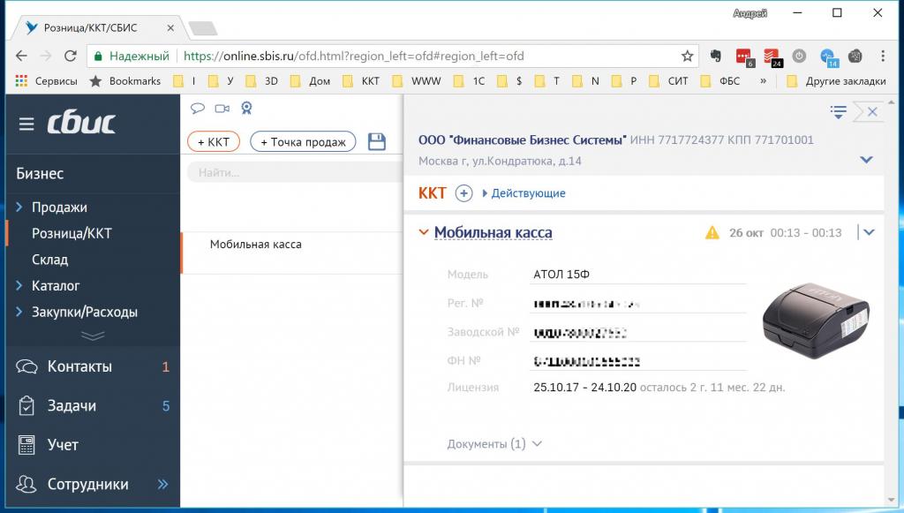
Task: Open the Задачи sidebar section
Action: [72, 406]
